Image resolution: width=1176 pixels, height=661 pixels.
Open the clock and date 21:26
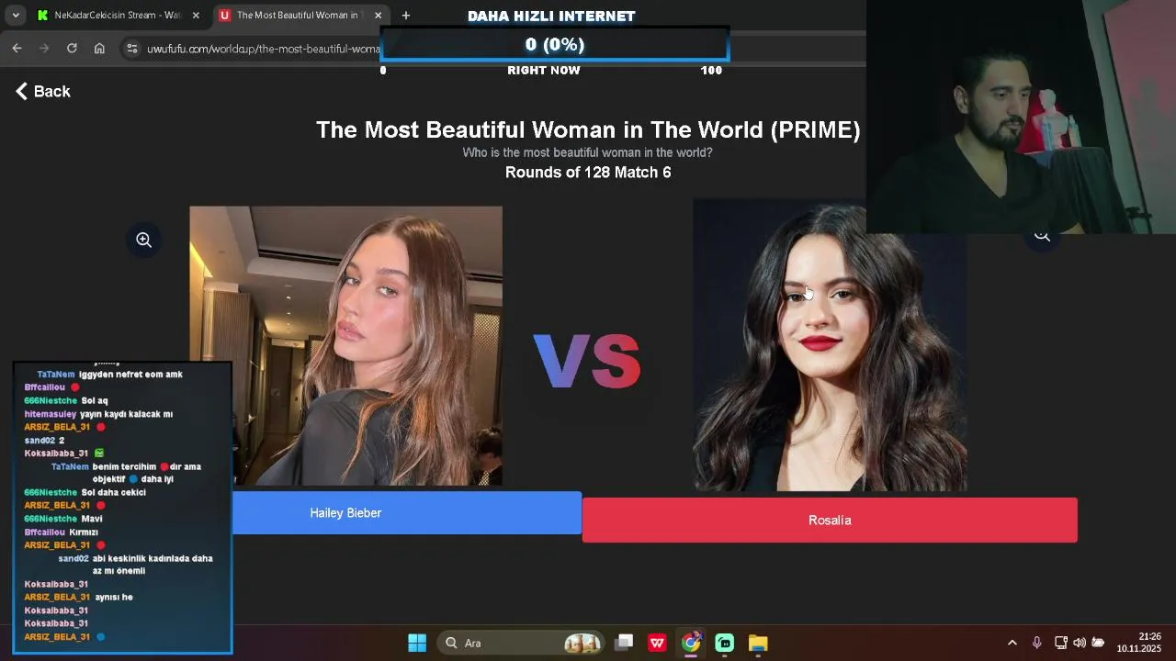1139,643
